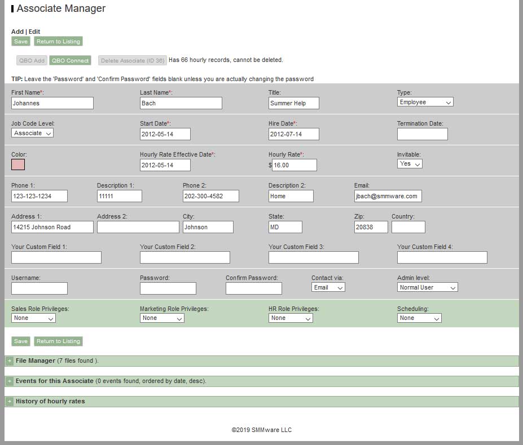Click the Phone 1 field
523x445 pixels.
click(39, 196)
